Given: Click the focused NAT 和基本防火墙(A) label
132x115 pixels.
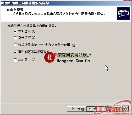Looking at the screenshot, I should click(33, 52).
